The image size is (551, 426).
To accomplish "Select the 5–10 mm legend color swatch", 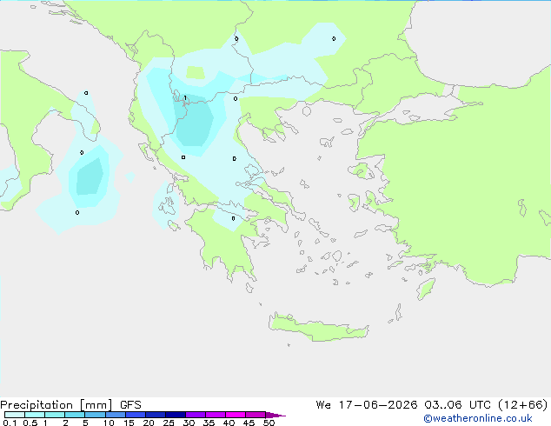I will point(95,415).
